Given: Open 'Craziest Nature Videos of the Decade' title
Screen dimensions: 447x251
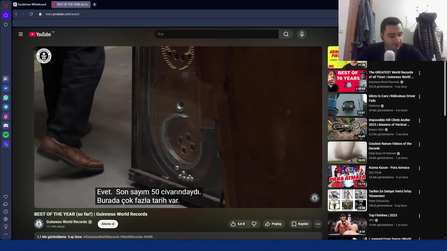Looking at the screenshot, I should [390, 146].
